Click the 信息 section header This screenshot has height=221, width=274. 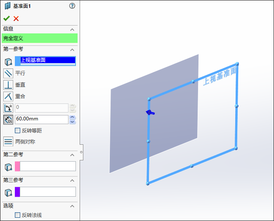point(40,29)
